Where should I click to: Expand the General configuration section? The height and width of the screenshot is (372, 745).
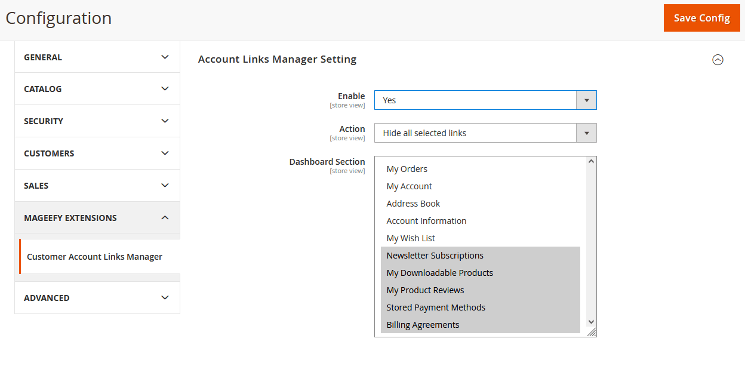tap(97, 57)
